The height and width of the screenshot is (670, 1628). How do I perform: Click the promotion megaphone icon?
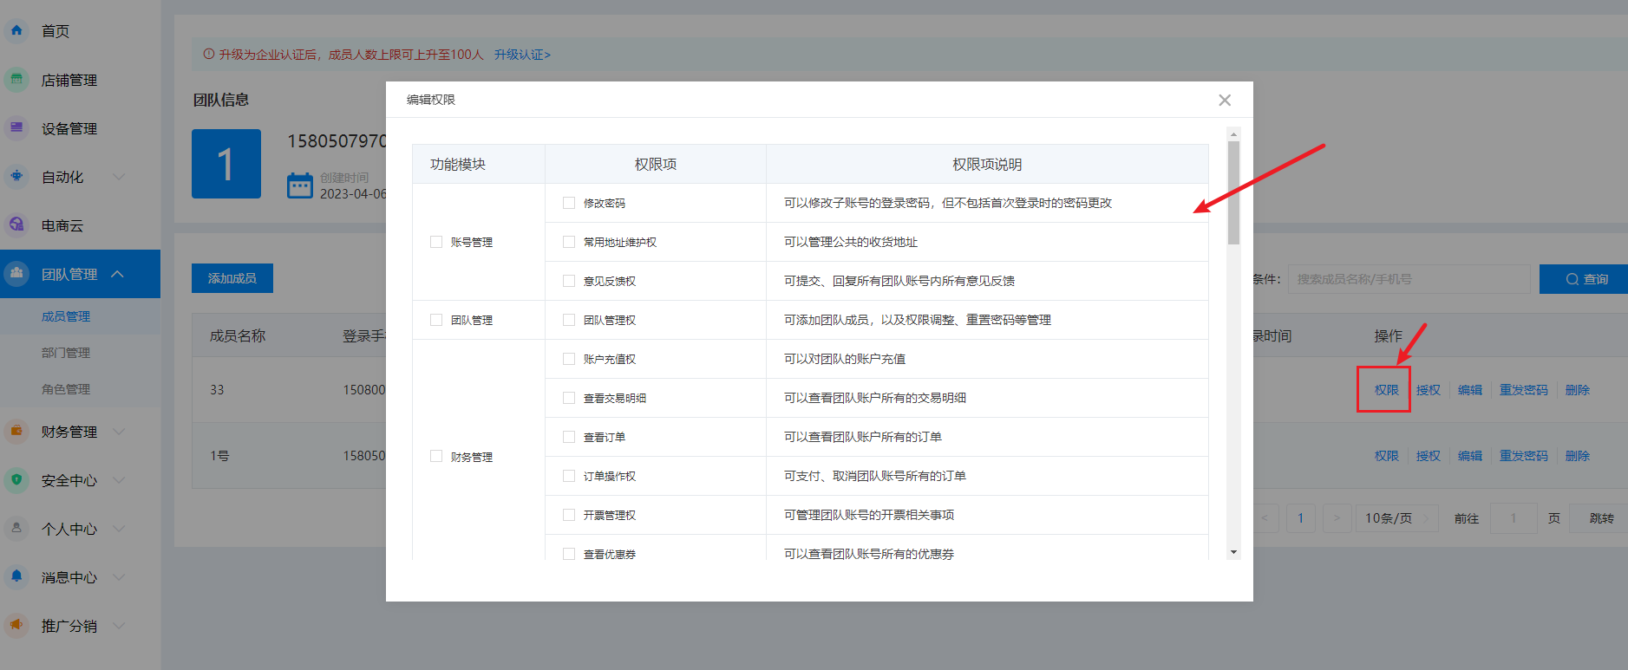16,625
